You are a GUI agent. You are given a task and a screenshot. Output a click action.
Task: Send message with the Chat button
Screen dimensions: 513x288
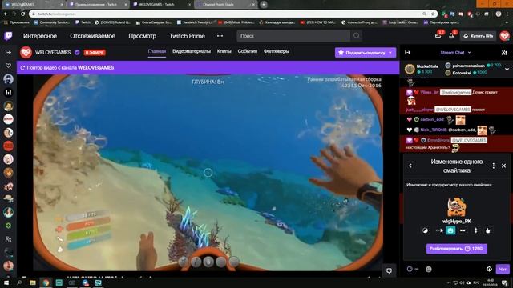tap(503, 269)
